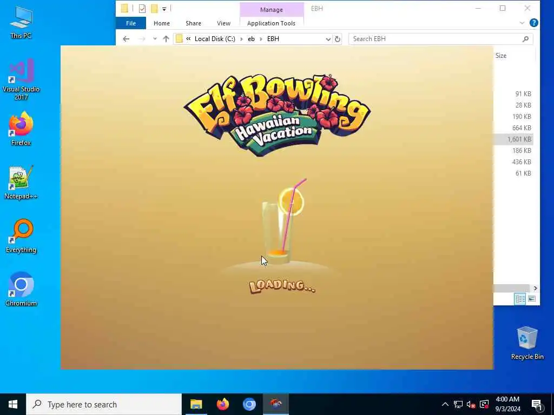Go up one folder level arrow
The height and width of the screenshot is (415, 554).
pyautogui.click(x=166, y=39)
